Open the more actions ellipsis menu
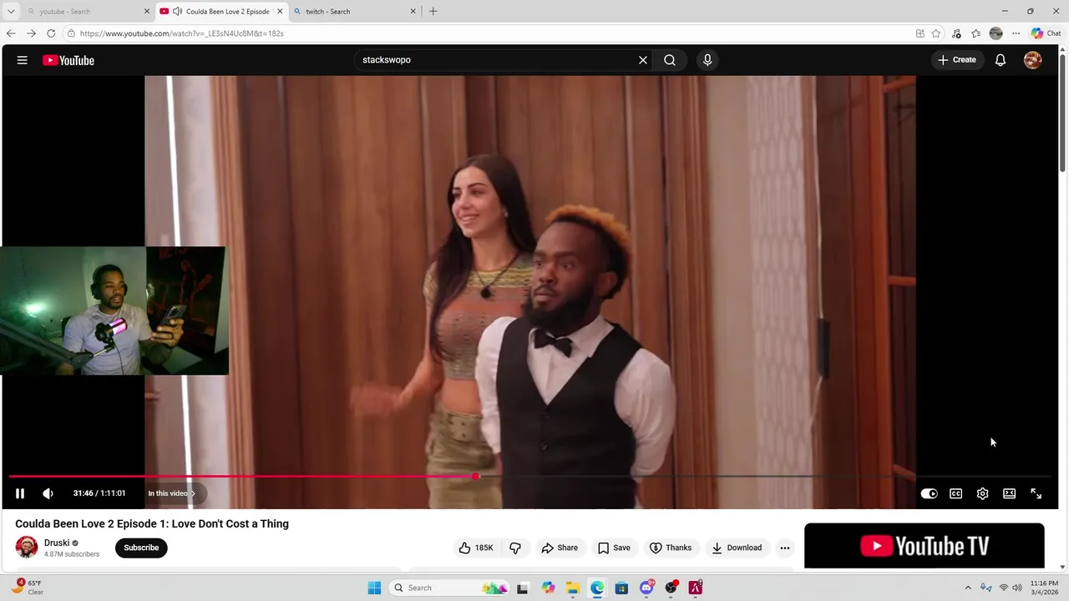The height and width of the screenshot is (601, 1069). (785, 548)
